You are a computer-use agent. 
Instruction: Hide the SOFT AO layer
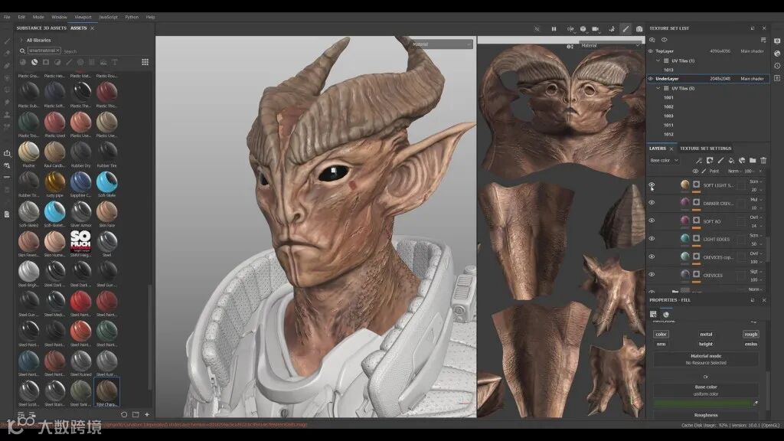click(652, 220)
